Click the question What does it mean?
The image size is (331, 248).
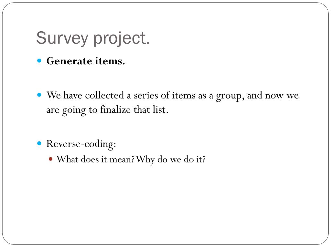[x=96, y=159]
